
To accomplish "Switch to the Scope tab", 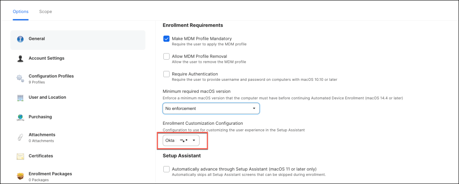I will click(x=45, y=12).
